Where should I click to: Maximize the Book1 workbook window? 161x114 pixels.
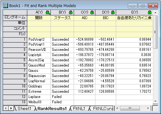(x=143, y=6)
